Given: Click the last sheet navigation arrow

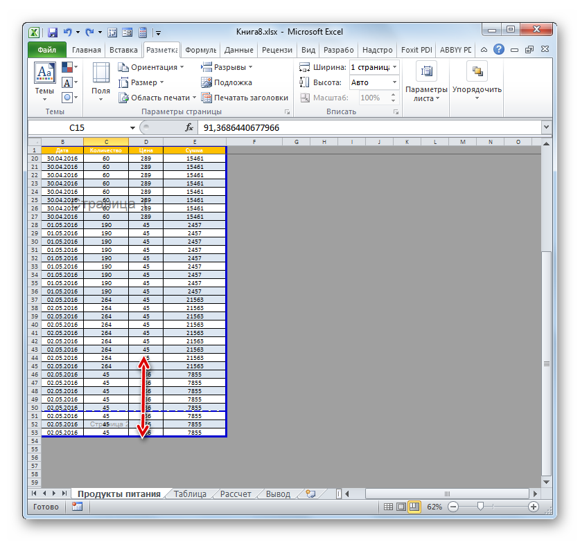Looking at the screenshot, I should coord(64,494).
